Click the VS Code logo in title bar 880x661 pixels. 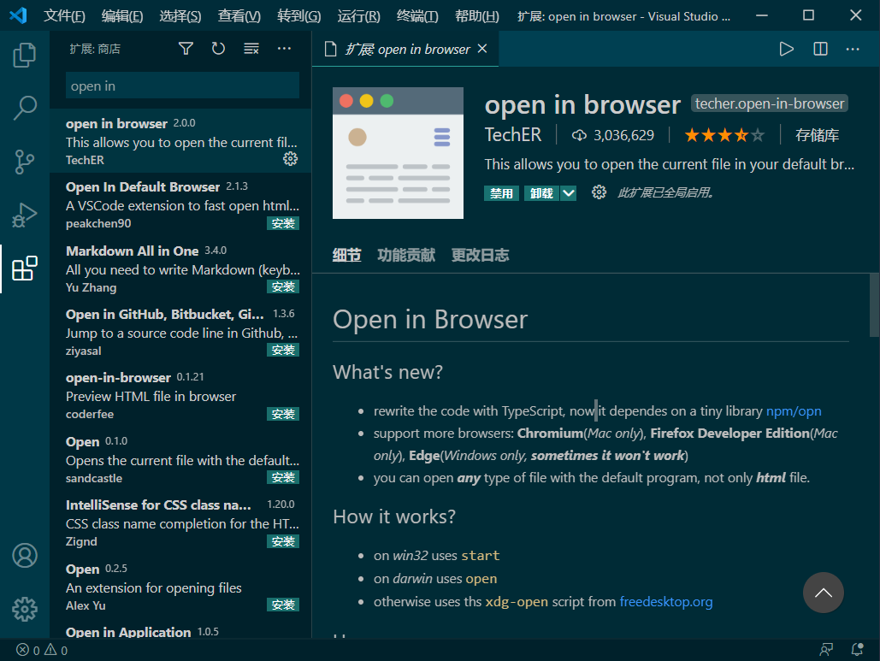pyautogui.click(x=19, y=15)
